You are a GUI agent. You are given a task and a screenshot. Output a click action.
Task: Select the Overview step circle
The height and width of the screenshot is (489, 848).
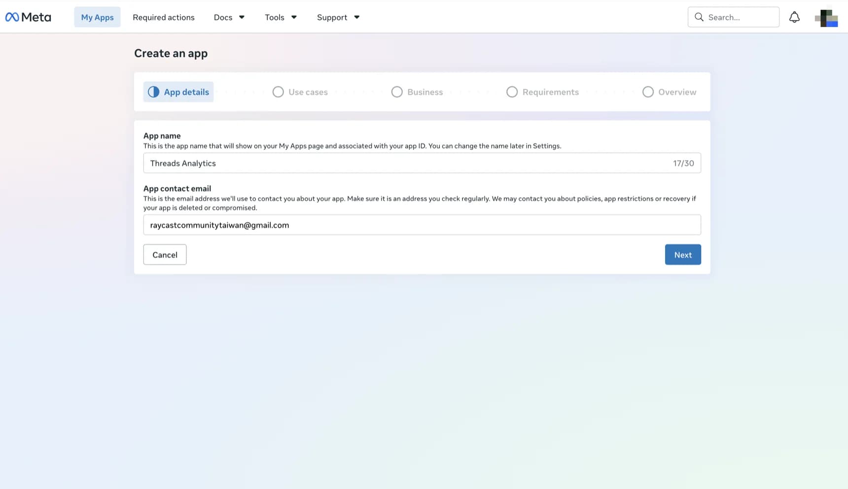tap(648, 92)
